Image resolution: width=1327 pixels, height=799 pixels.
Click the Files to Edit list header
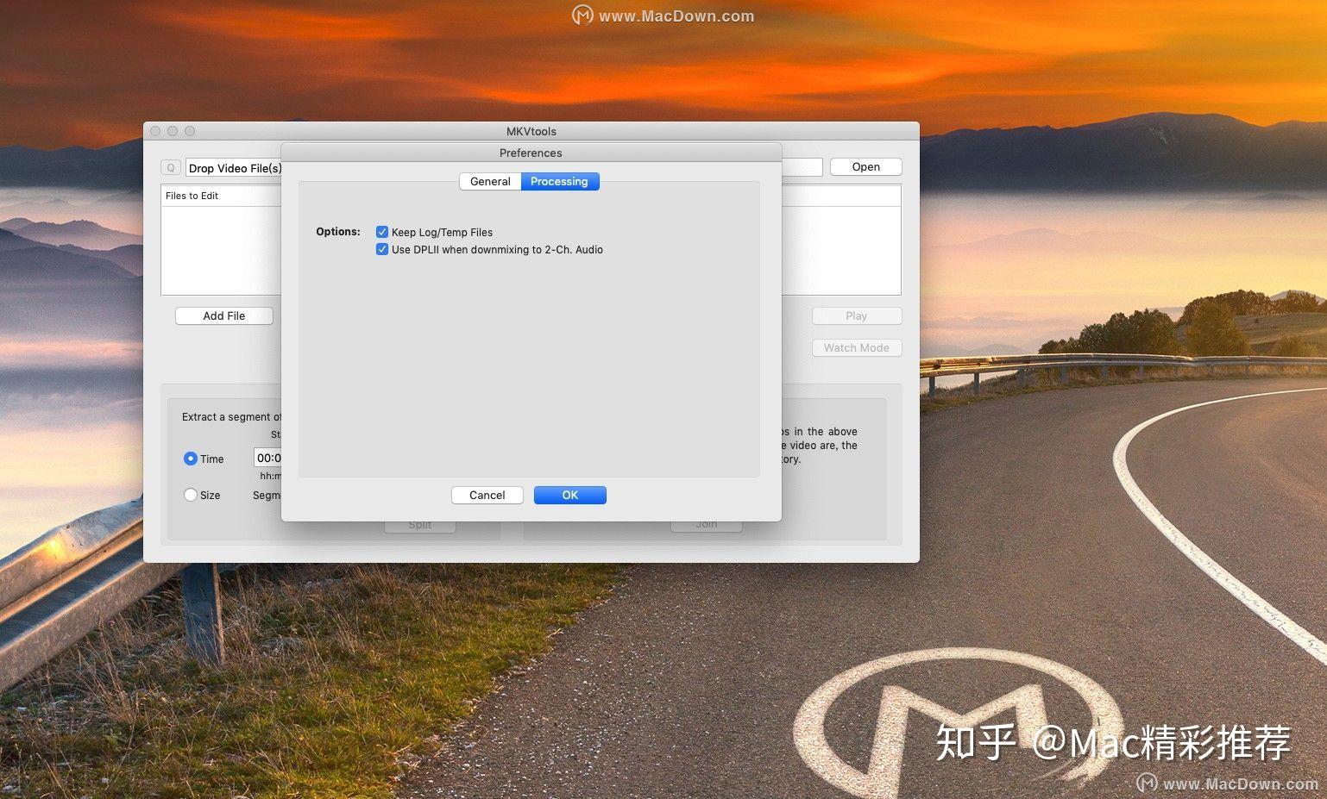(x=222, y=196)
